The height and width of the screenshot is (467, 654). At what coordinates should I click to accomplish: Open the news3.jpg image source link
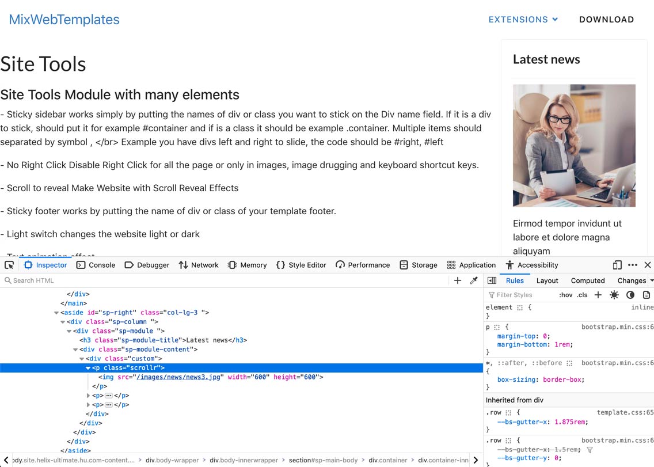click(178, 377)
